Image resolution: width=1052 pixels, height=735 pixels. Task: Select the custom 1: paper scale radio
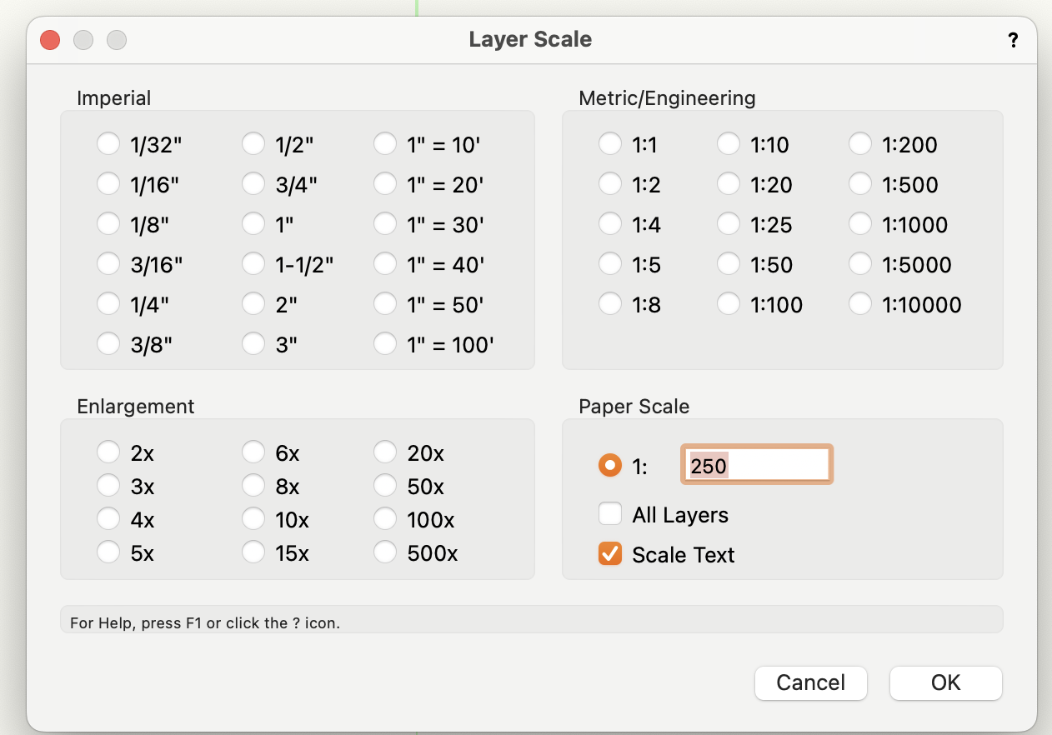tap(610, 465)
